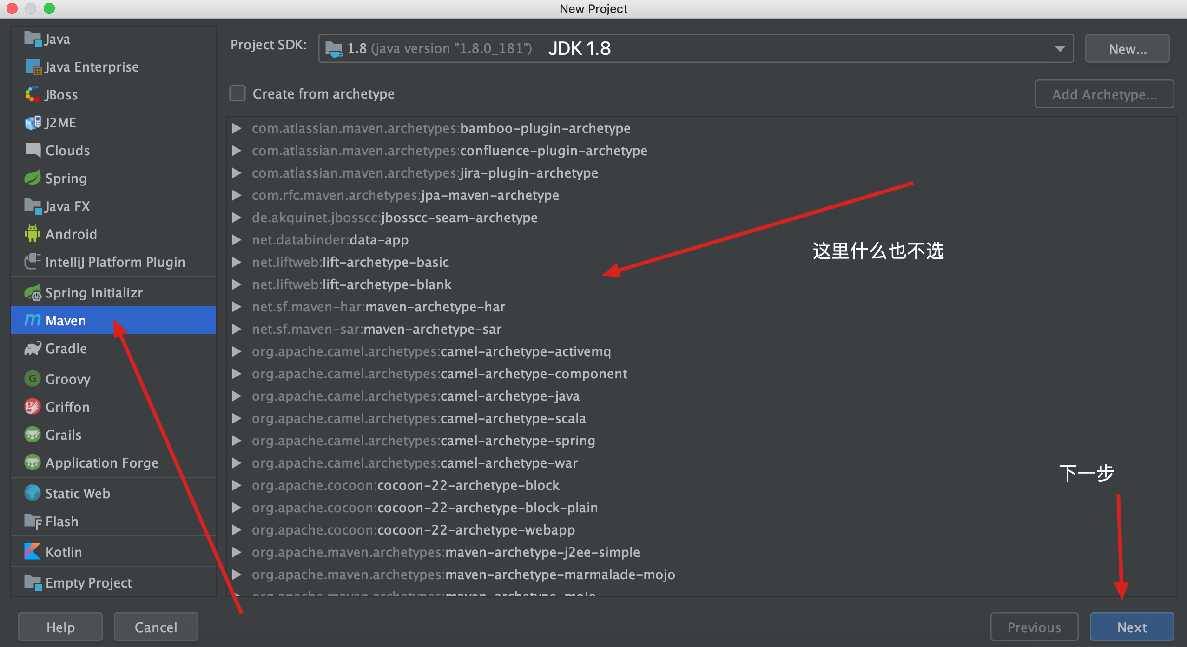
Task: Select the Android robot icon
Action: point(33,234)
